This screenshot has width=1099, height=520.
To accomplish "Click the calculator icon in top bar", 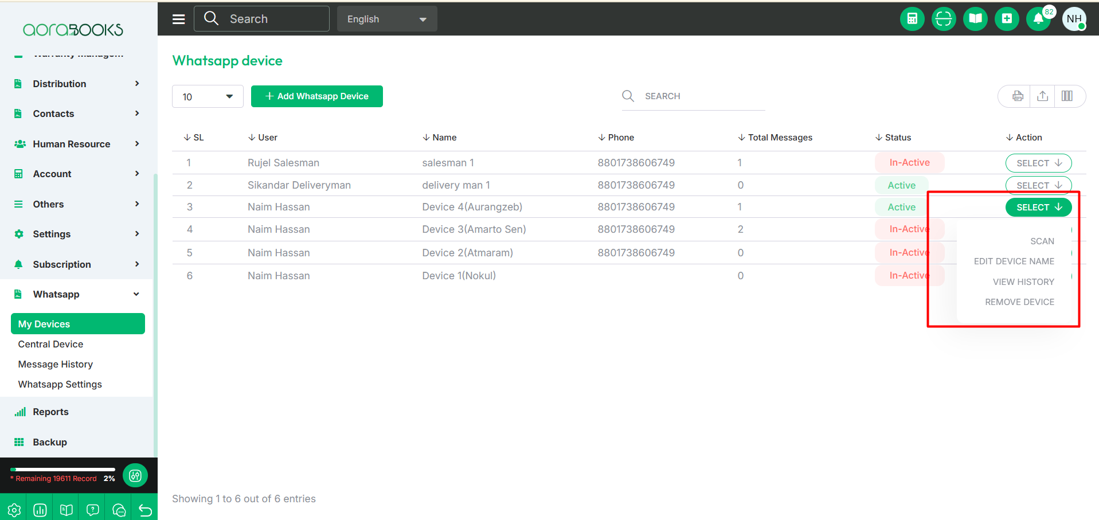I will click(912, 19).
